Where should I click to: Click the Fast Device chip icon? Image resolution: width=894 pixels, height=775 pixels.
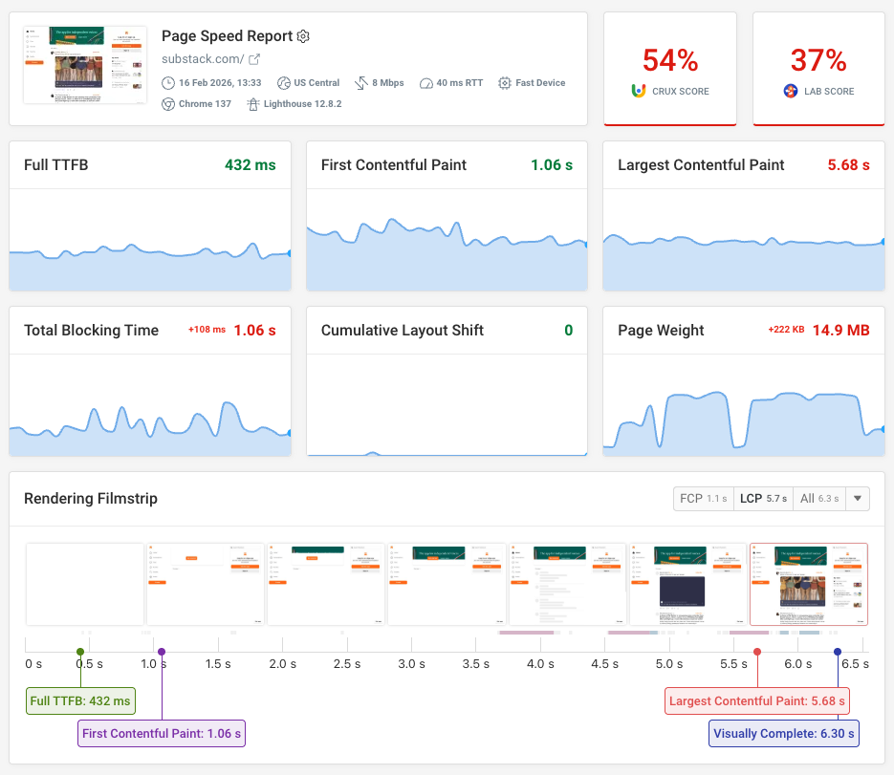coord(504,83)
